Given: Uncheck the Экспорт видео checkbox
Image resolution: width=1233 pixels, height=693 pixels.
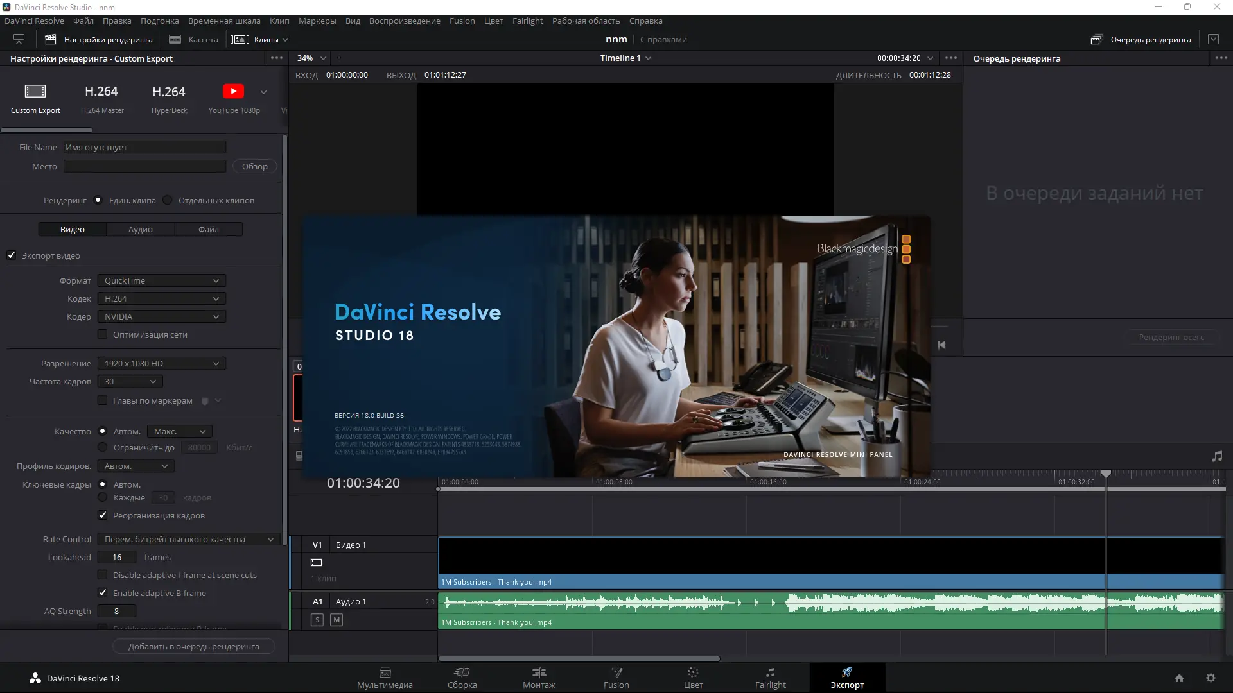Looking at the screenshot, I should coord(12,255).
